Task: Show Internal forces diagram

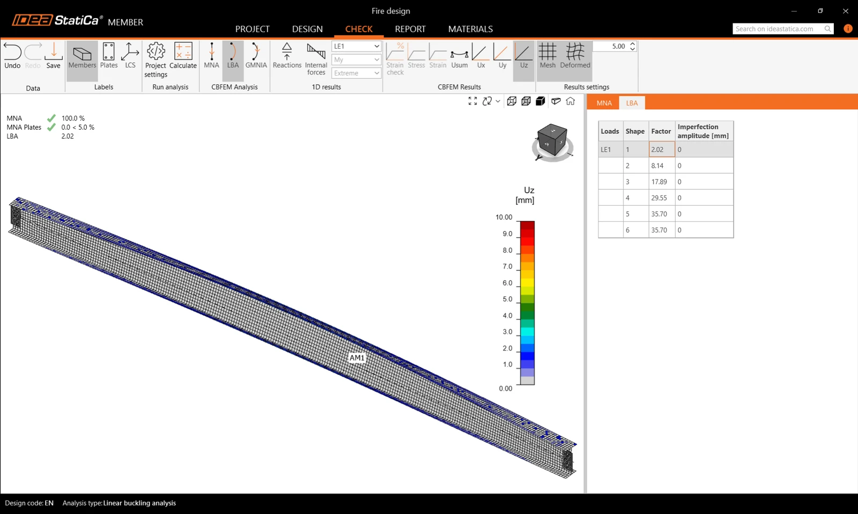Action: pos(316,60)
